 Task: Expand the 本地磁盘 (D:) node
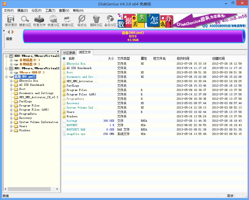pos(11,64)
